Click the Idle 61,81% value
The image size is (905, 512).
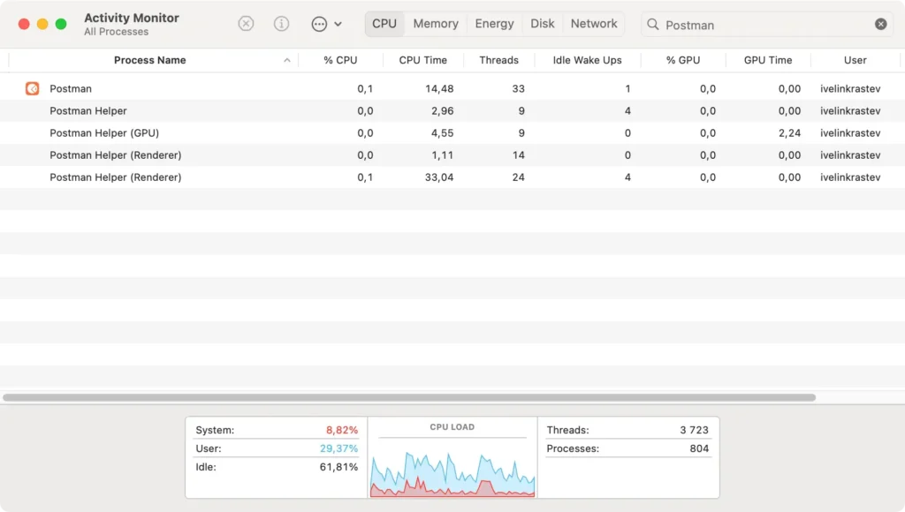(338, 467)
